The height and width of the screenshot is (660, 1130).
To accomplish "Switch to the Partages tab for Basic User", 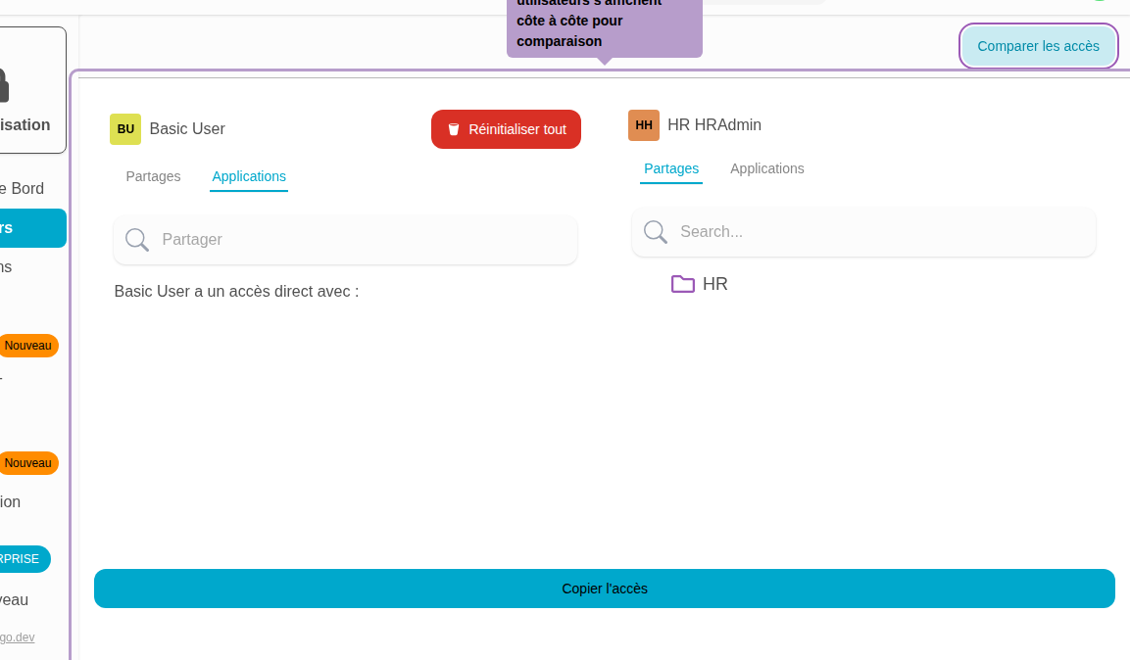I will pyautogui.click(x=153, y=176).
